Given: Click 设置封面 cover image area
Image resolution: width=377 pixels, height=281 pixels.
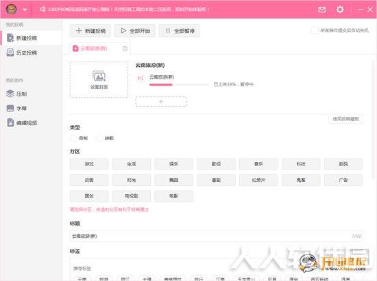Looking at the screenshot, I should point(99,79).
